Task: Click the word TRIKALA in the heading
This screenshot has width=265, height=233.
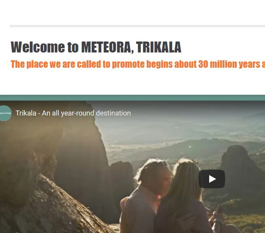Action: coord(159,47)
